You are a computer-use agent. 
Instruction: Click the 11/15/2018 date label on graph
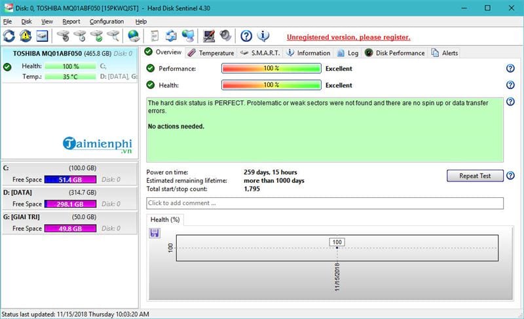pyautogui.click(x=337, y=277)
